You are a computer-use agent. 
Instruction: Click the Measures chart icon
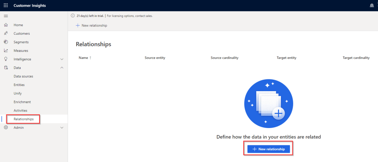click(6, 51)
